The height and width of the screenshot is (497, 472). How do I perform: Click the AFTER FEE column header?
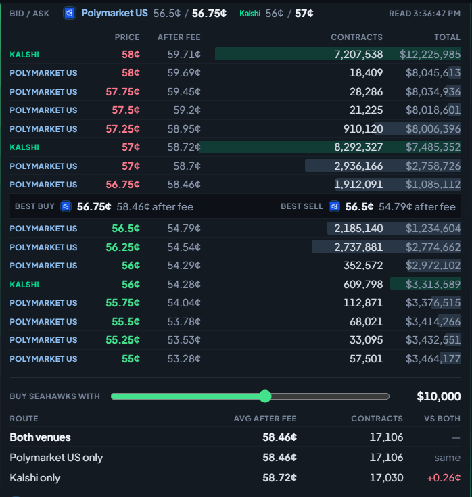179,37
